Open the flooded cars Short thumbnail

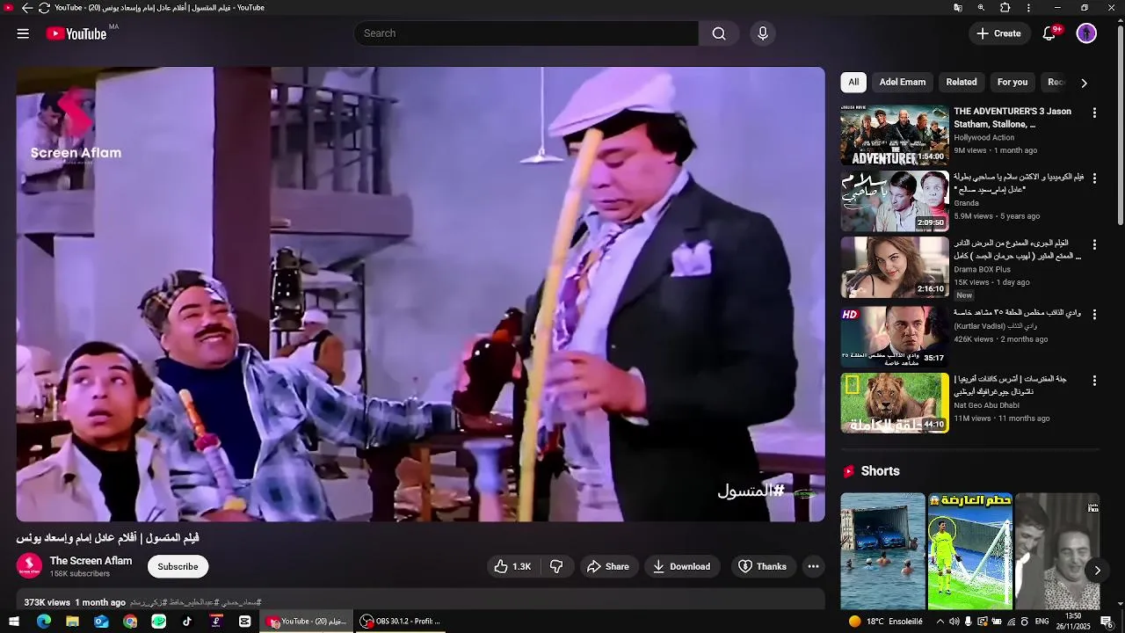882,551
